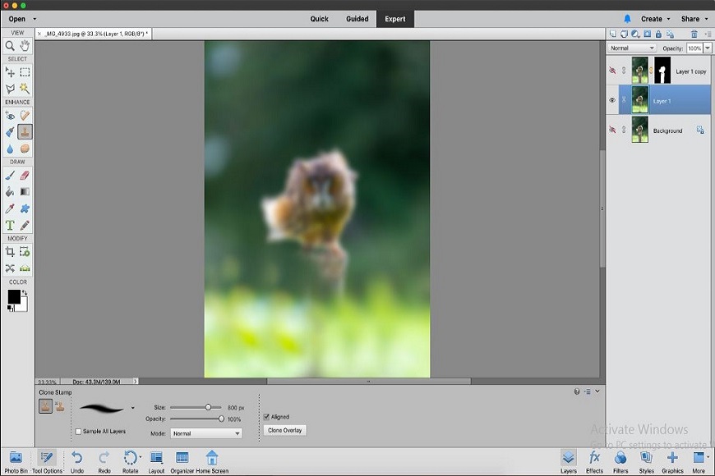Select the Magic Wand selection tool

pos(25,88)
